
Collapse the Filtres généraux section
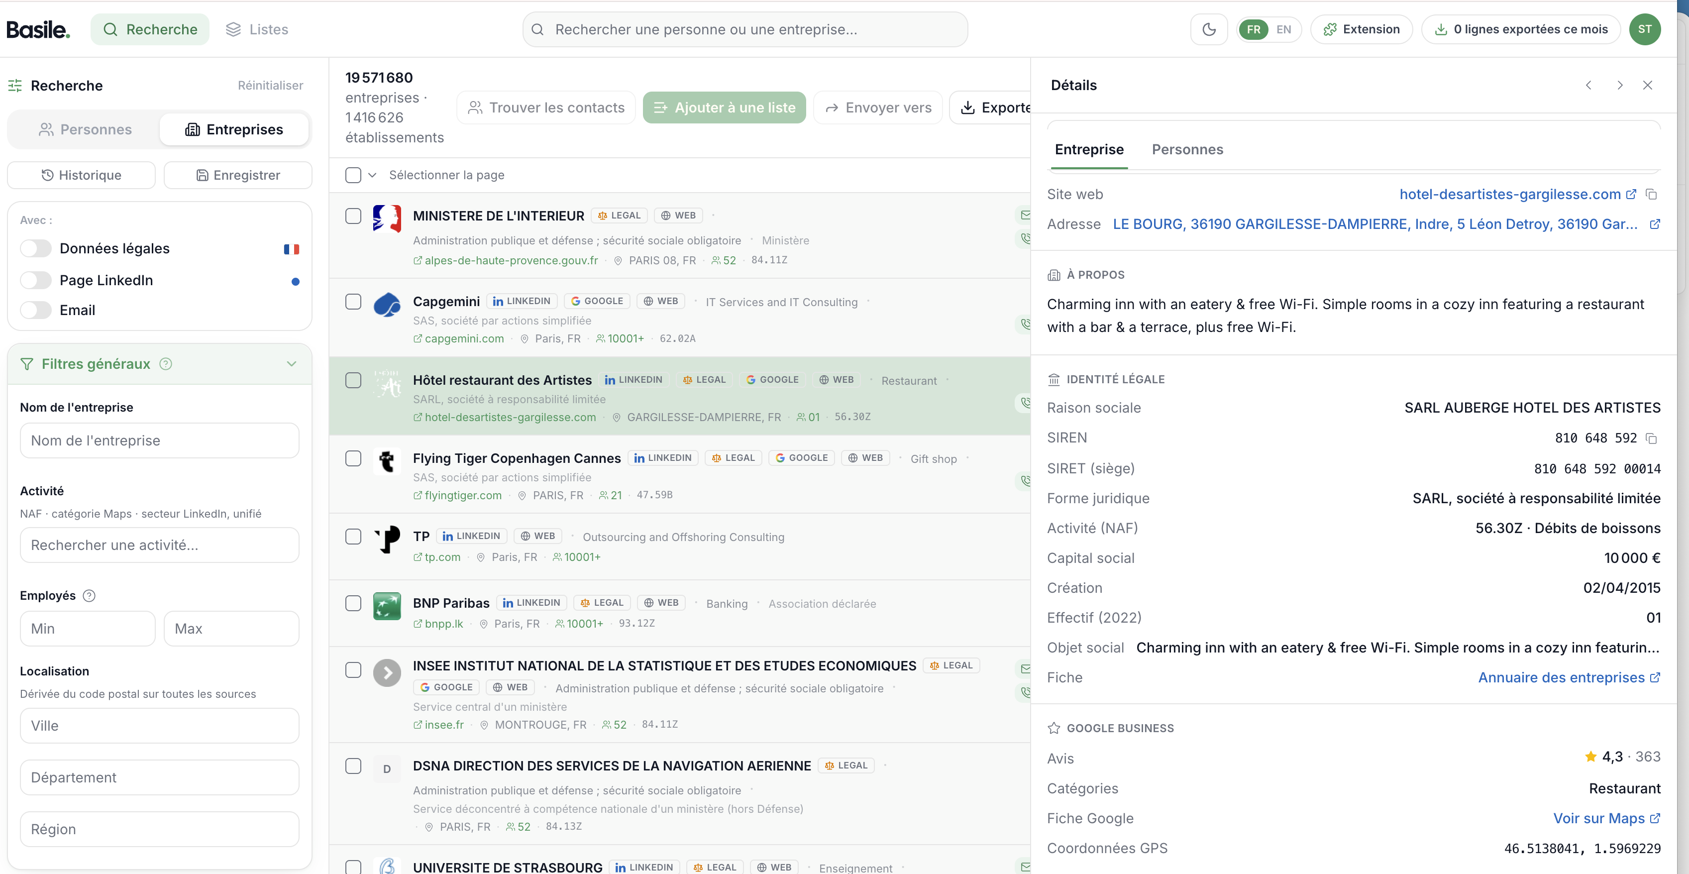tap(292, 364)
